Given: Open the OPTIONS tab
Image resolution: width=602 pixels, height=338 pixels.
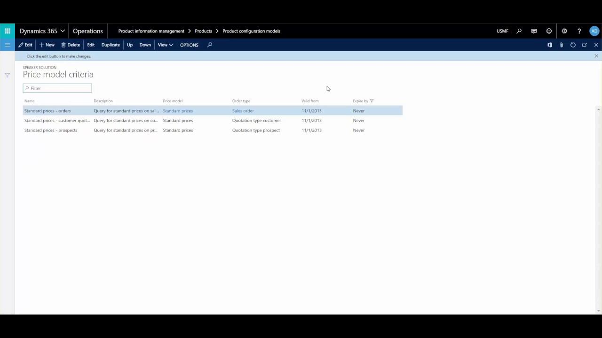Looking at the screenshot, I should (189, 45).
